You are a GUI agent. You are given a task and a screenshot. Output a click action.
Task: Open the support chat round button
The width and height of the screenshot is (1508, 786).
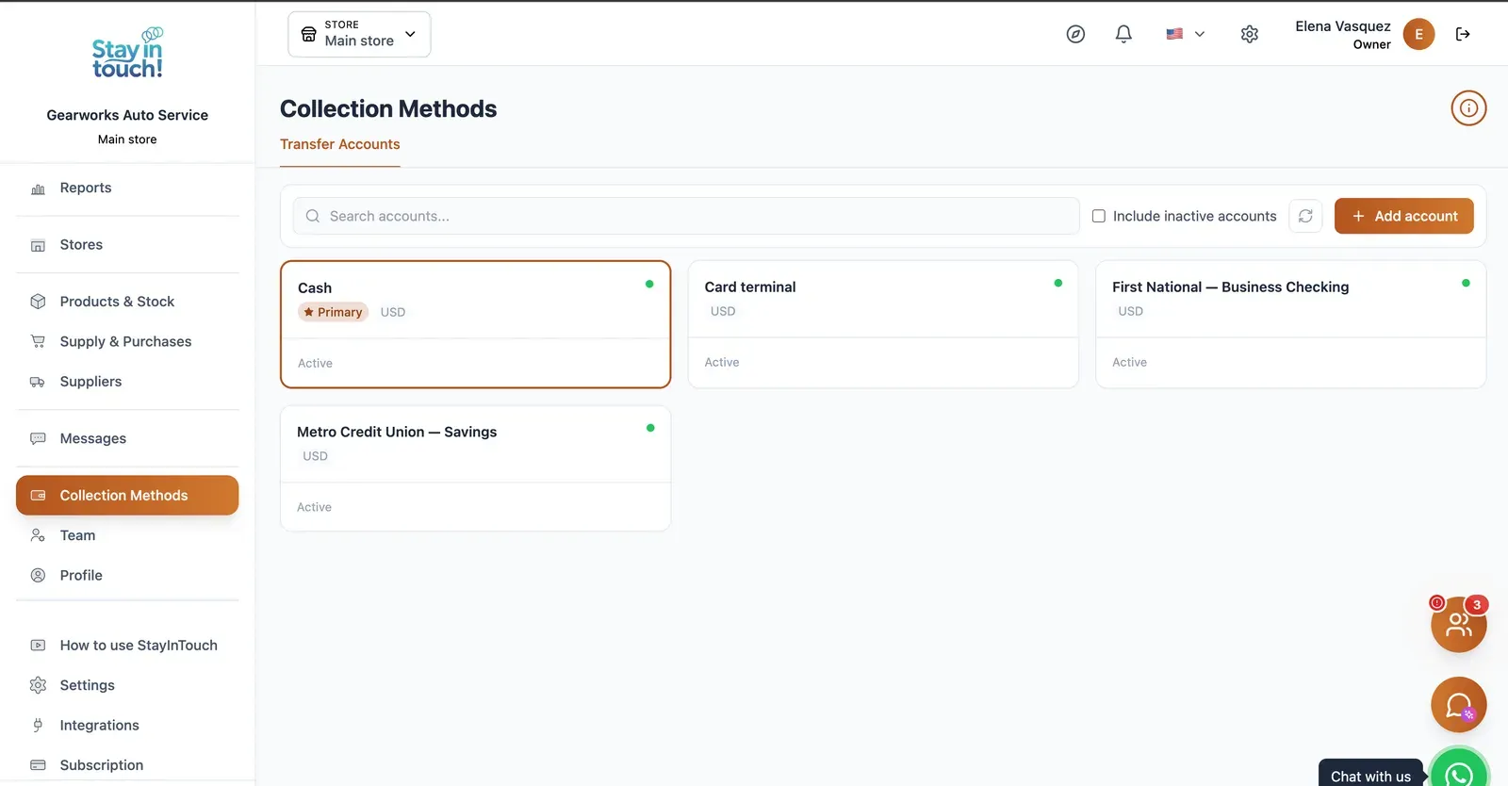pyautogui.click(x=1459, y=705)
